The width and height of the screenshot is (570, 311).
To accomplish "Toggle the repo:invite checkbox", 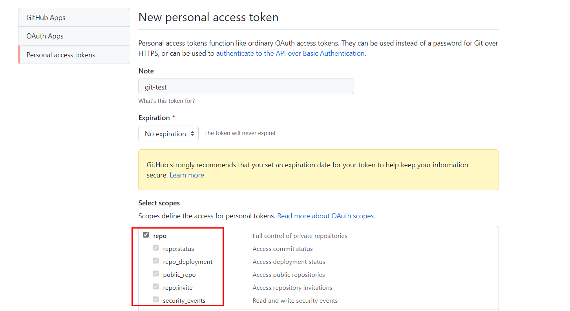I will coord(156,287).
